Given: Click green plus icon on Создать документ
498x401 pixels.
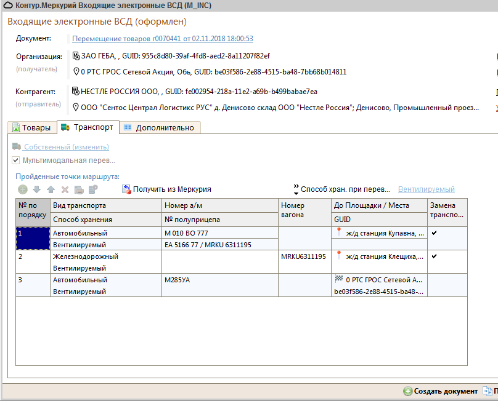Looking at the screenshot, I should click(408, 391).
